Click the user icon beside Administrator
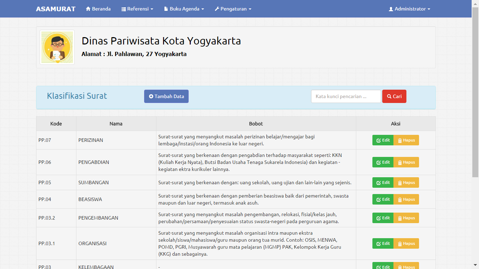Screen dimensions: 479x269 pos(391,9)
